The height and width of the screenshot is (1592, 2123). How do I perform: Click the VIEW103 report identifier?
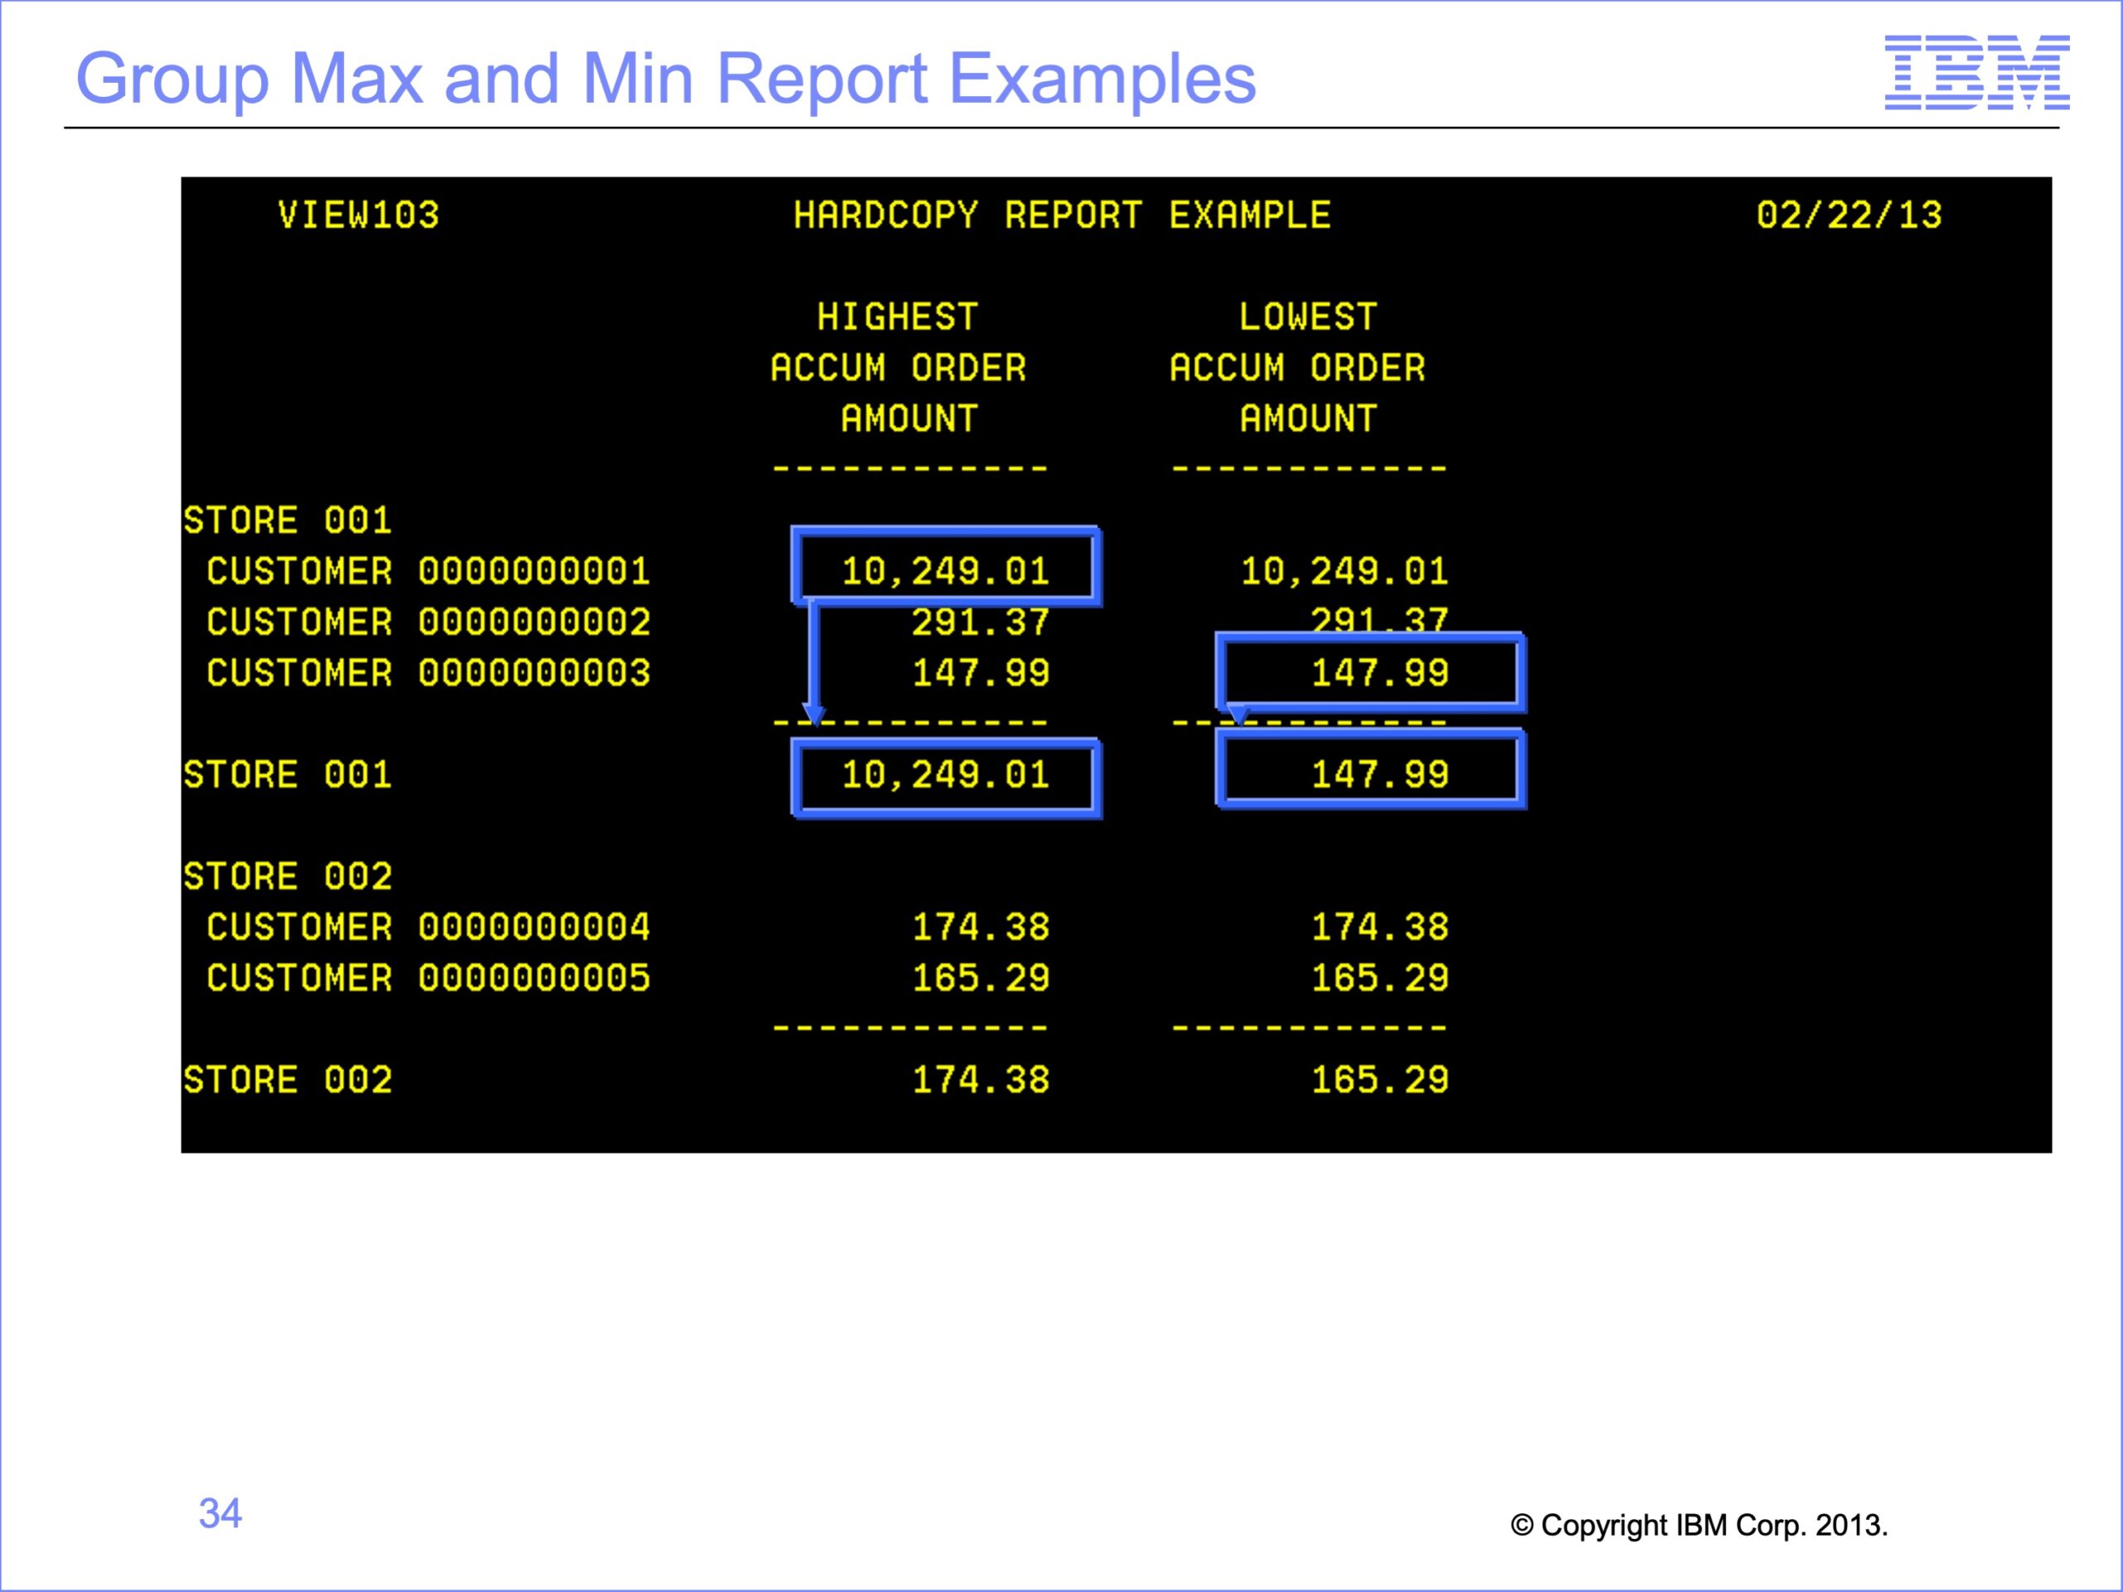click(359, 215)
